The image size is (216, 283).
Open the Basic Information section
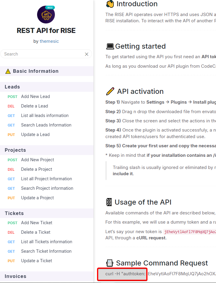(x=36, y=71)
